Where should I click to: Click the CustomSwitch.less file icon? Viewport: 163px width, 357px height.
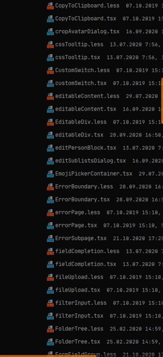point(50,70)
